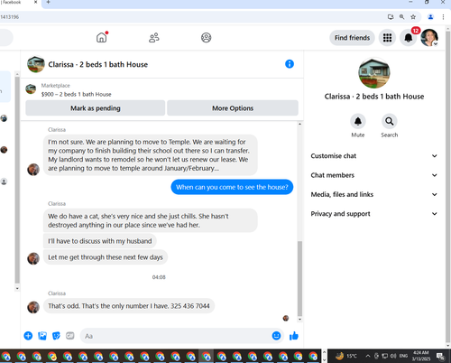Click the Find friends button
This screenshot has width=451, height=363.
point(352,38)
